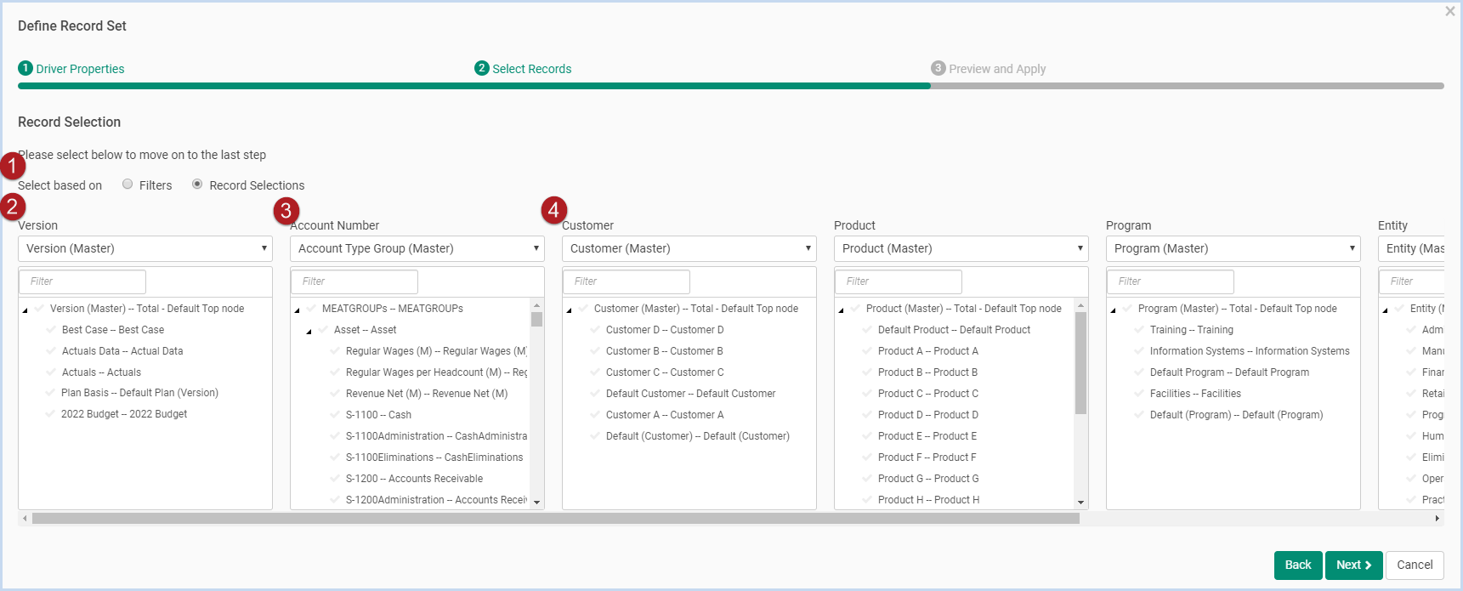Viewport: 1463px width, 591px height.
Task: Select S-1100Eliminations -- CashEliminations row
Action: click(x=434, y=457)
